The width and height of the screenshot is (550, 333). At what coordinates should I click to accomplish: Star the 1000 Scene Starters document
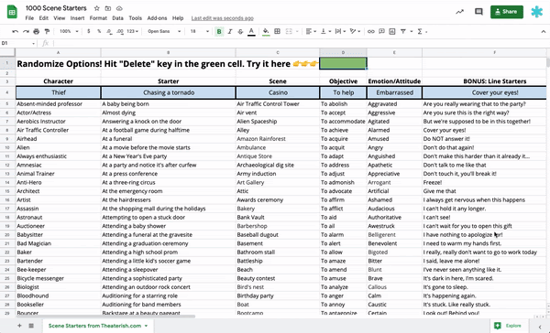tap(97, 8)
